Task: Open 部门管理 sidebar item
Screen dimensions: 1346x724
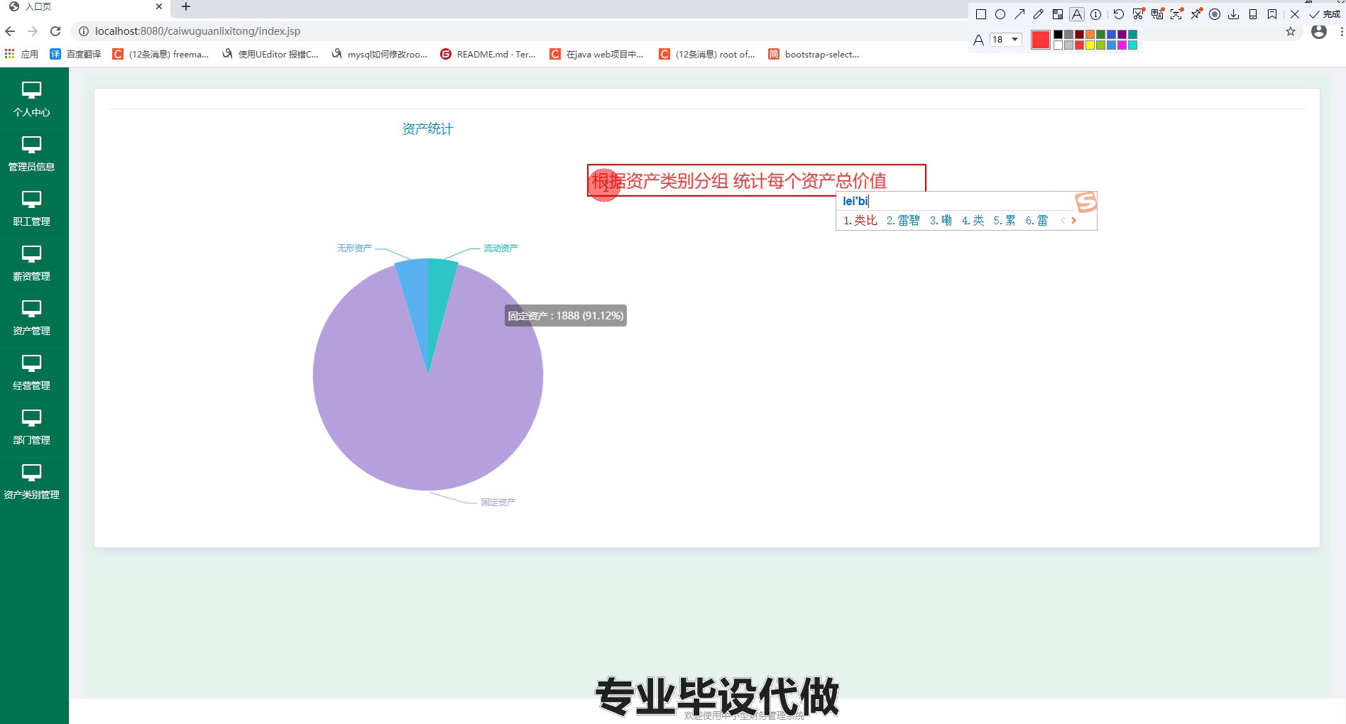Action: (x=31, y=428)
